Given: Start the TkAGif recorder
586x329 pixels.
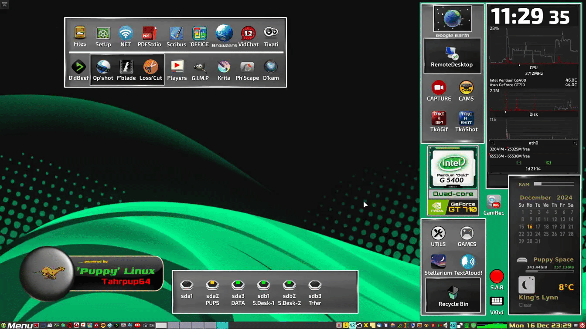Looking at the screenshot, I should coord(439,122).
